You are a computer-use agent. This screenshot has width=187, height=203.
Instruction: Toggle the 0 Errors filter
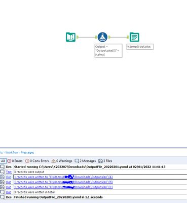coord(15,161)
